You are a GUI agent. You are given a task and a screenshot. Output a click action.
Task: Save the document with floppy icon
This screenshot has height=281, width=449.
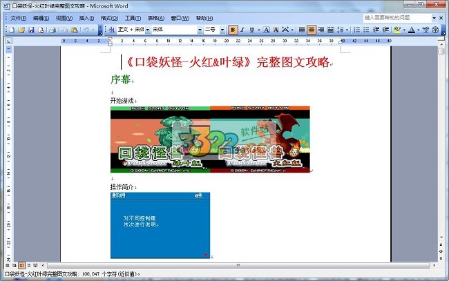pos(31,30)
